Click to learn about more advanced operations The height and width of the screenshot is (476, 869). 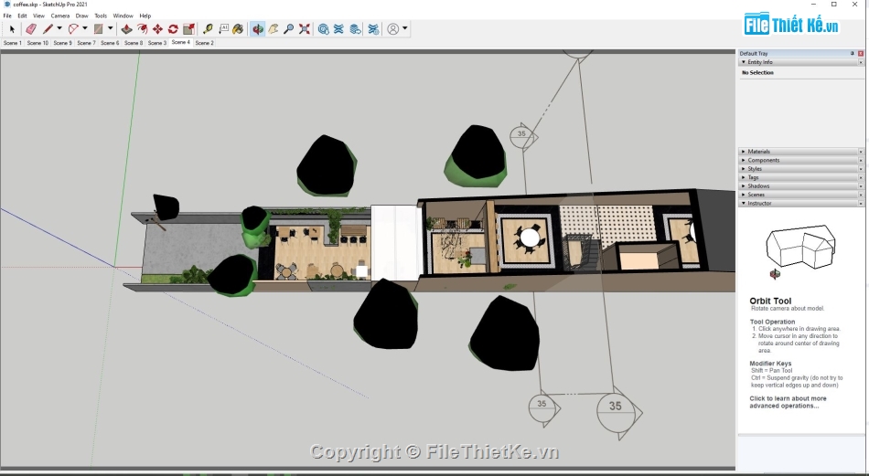[788, 402]
